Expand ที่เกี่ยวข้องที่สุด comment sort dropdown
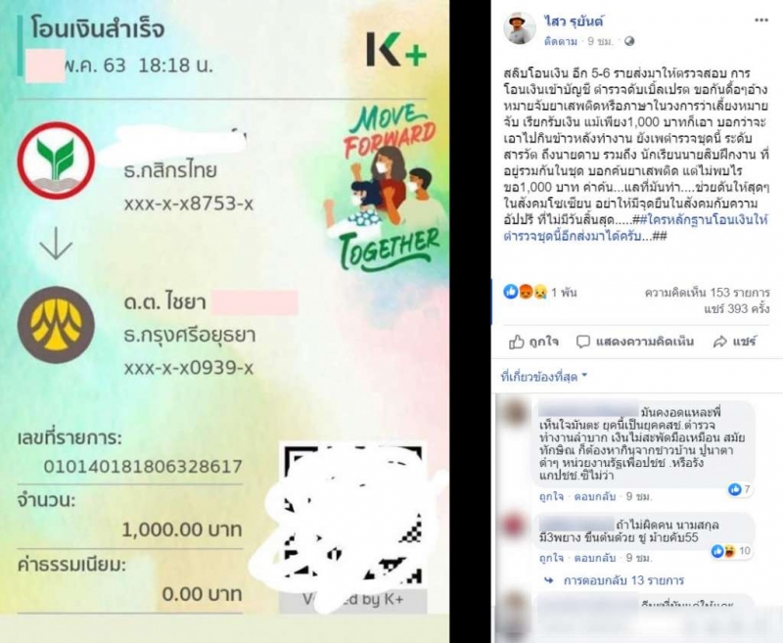Viewport: 783px width, 643px height. click(x=544, y=377)
